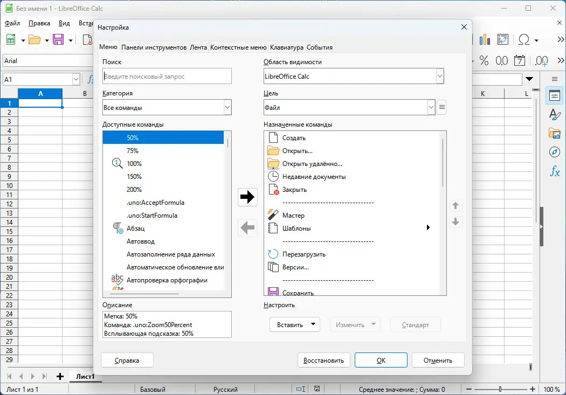The height and width of the screenshot is (395, 566).
Task: Open the hamburger menu next to Цель
Action: coord(441,107)
